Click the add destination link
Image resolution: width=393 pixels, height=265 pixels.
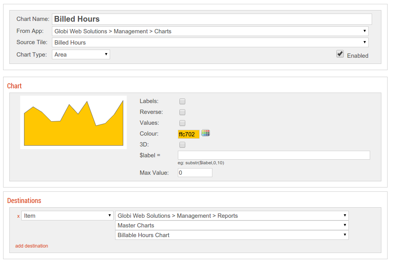click(31, 246)
